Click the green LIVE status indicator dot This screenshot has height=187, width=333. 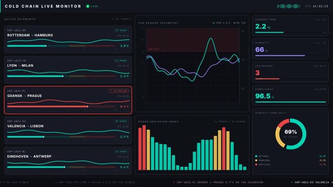tap(87, 6)
